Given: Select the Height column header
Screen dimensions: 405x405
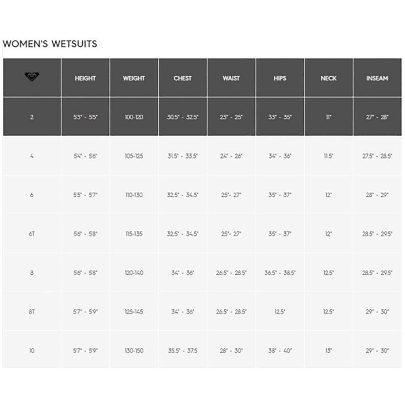Looking at the screenshot, I should click(85, 78).
